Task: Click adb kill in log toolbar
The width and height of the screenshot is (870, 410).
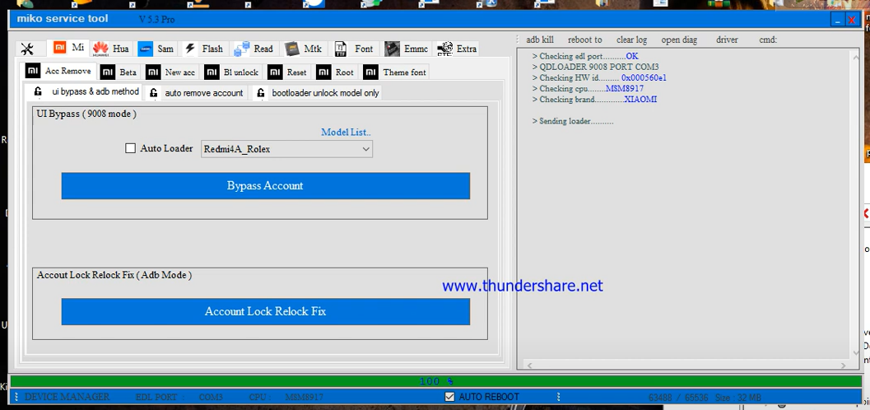Action: coord(540,40)
